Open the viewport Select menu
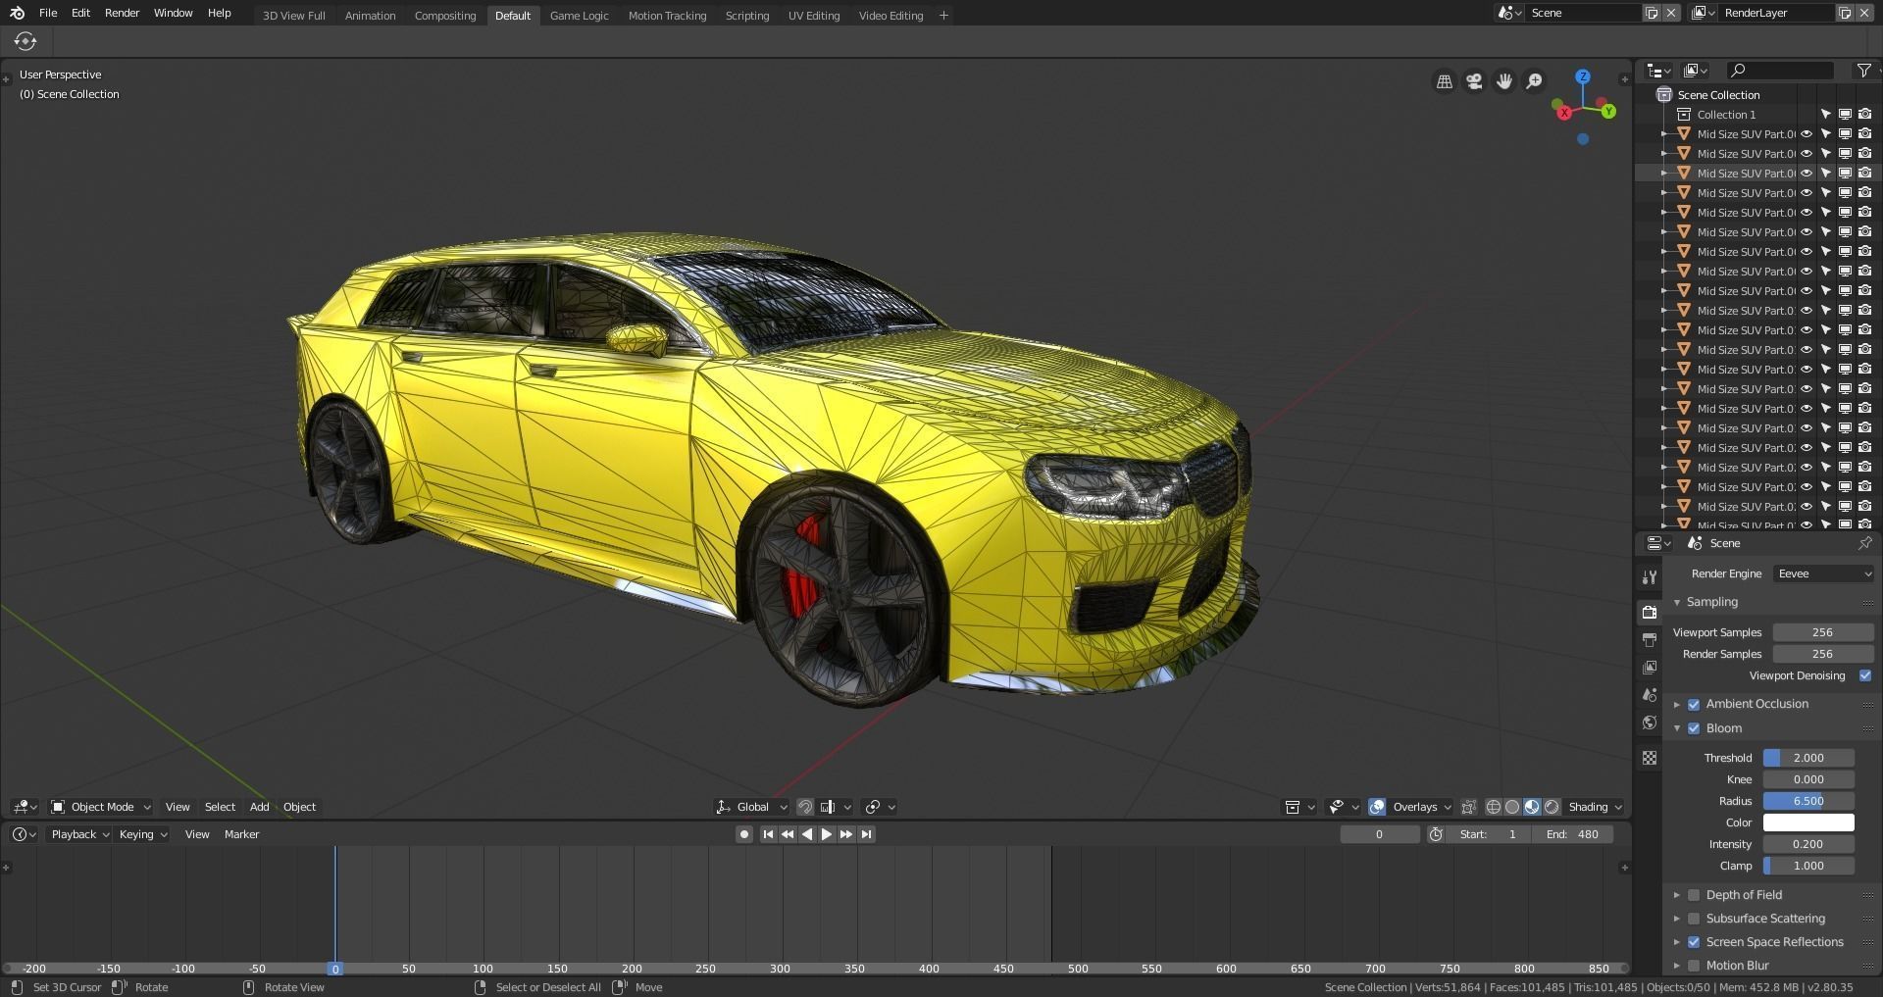 [220, 807]
